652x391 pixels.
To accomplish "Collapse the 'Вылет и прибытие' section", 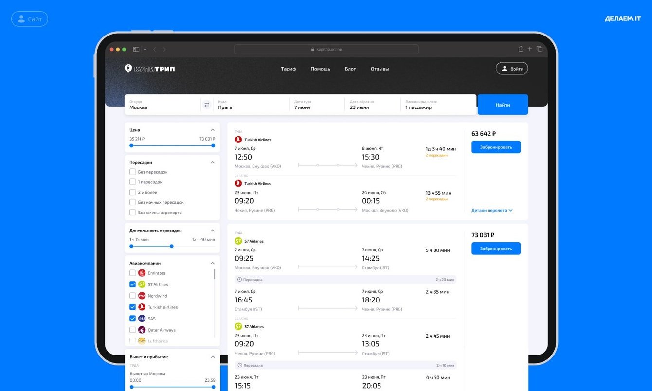I will [x=213, y=357].
